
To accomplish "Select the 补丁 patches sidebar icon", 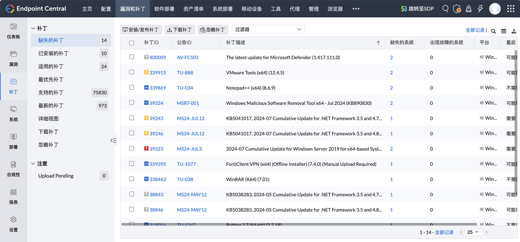I will pos(14,82).
